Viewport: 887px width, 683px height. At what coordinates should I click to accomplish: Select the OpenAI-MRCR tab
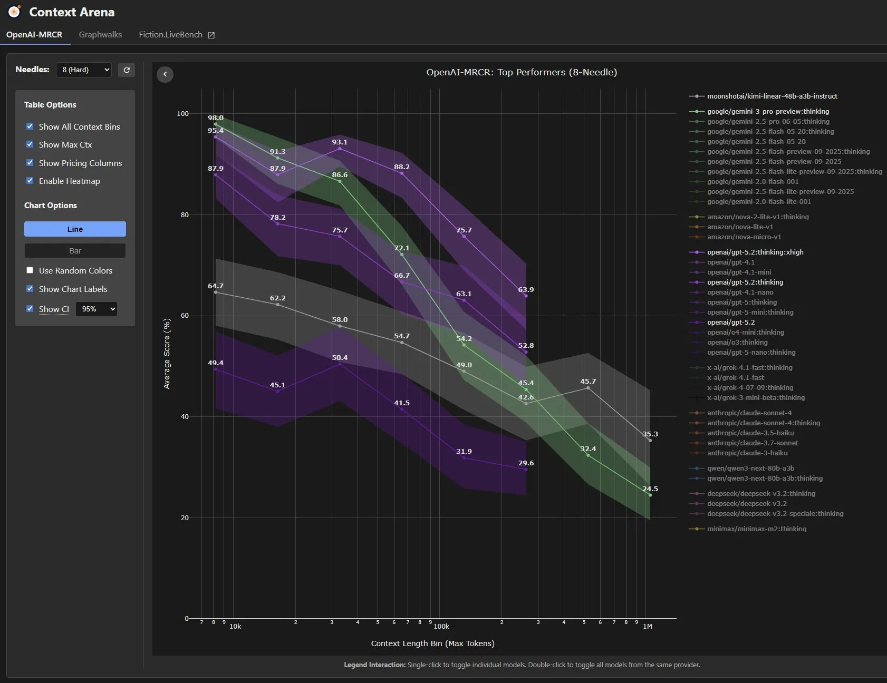click(34, 35)
